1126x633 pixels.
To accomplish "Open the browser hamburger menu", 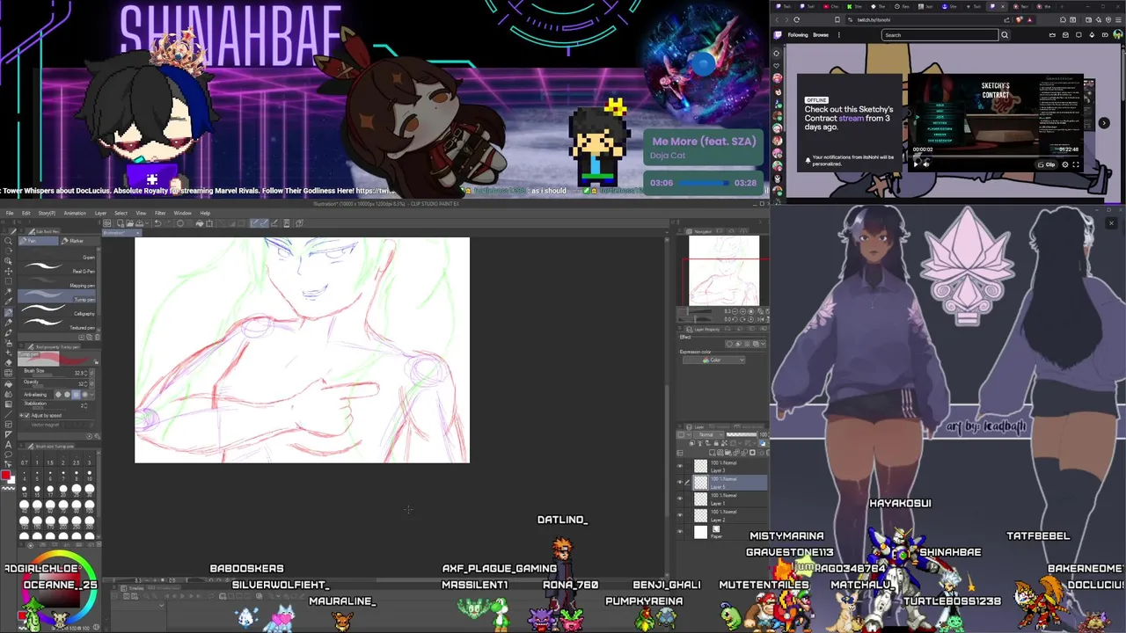I will click(1118, 19).
